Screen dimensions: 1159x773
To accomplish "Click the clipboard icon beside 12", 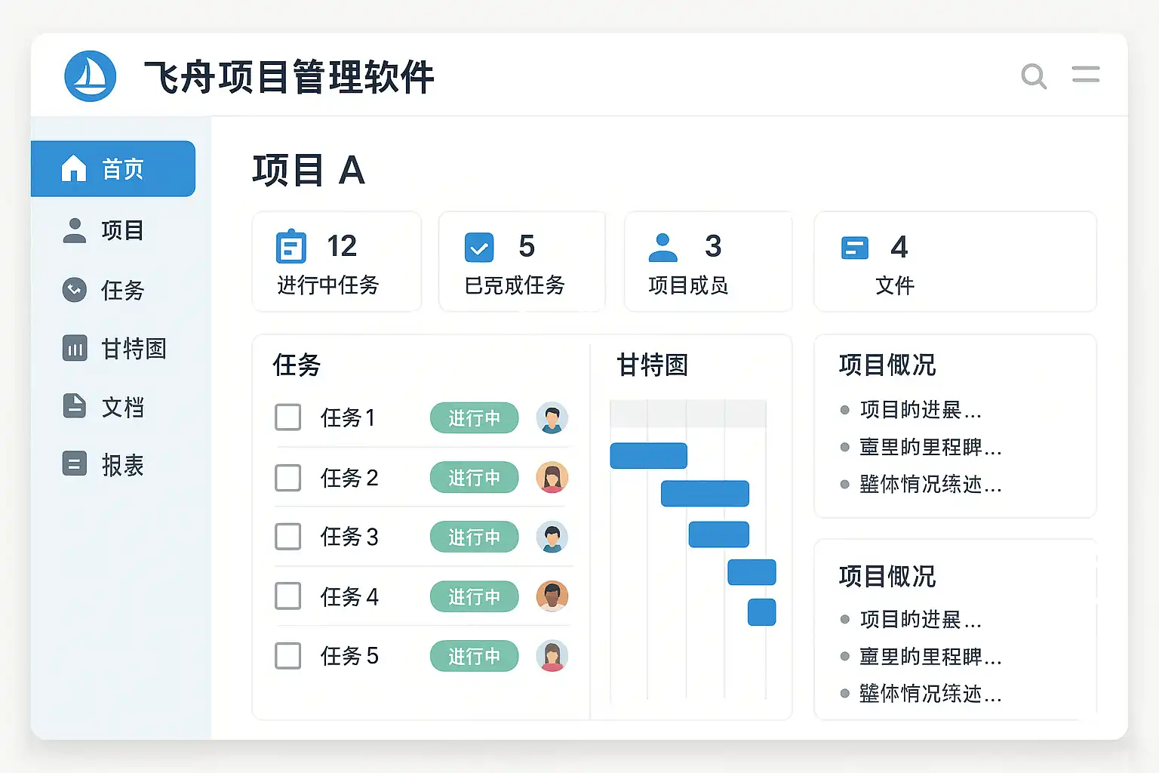I will pos(291,246).
